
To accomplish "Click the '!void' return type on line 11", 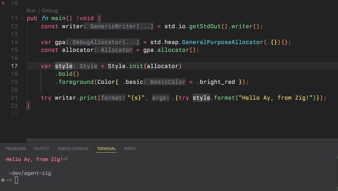I will (x=85, y=18).
